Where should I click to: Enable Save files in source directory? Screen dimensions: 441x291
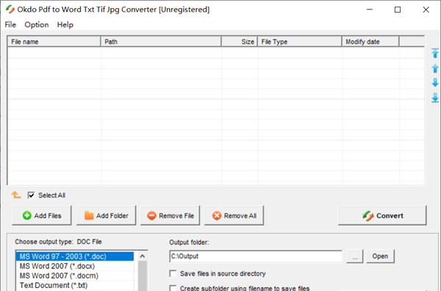point(173,273)
